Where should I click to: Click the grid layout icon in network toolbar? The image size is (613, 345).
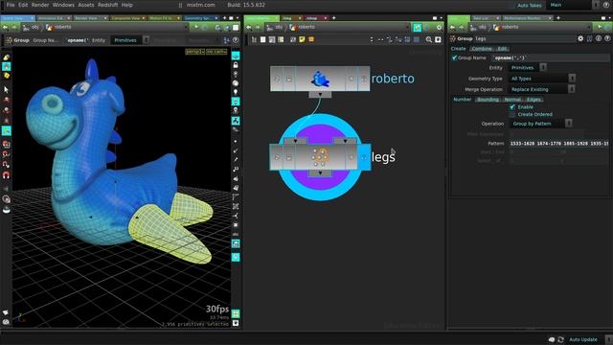pyautogui.click(x=417, y=39)
